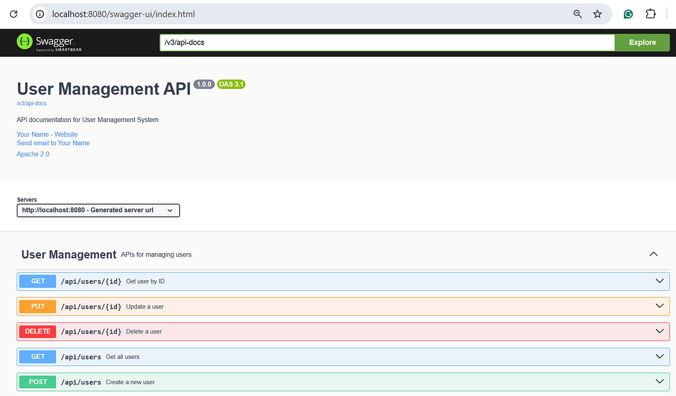Click the reload page icon
Screen dimensions: 676x396
[14, 13]
